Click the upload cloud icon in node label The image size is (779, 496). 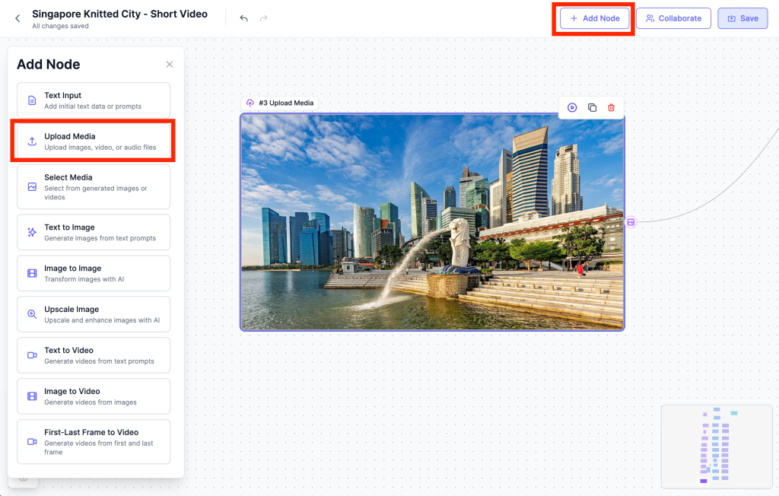coord(250,103)
